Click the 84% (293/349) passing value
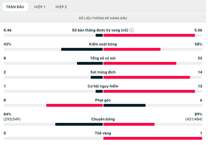The image size is (208, 145). [x=12, y=116]
